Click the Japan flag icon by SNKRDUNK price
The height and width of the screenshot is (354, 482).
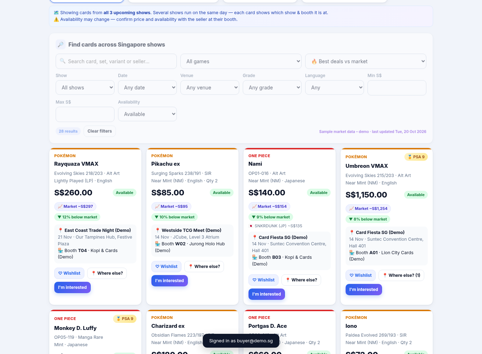coord(251,226)
